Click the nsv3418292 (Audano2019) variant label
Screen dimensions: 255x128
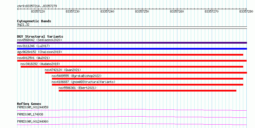tap(40, 64)
